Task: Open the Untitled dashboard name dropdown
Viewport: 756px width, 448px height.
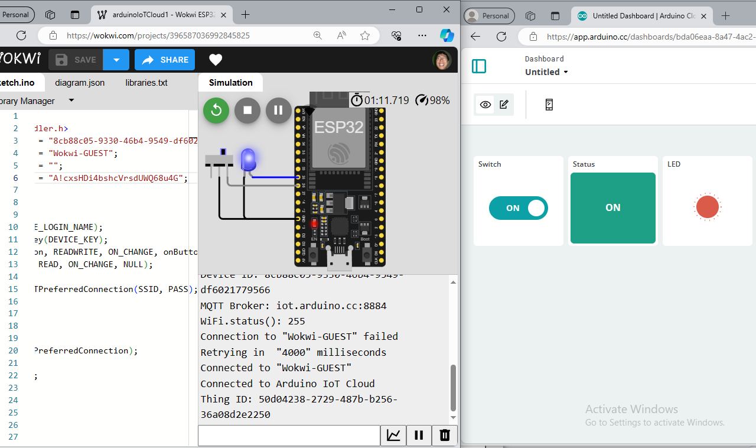Action: pos(546,72)
